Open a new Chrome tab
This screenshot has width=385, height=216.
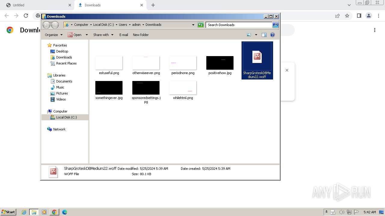coord(153,5)
